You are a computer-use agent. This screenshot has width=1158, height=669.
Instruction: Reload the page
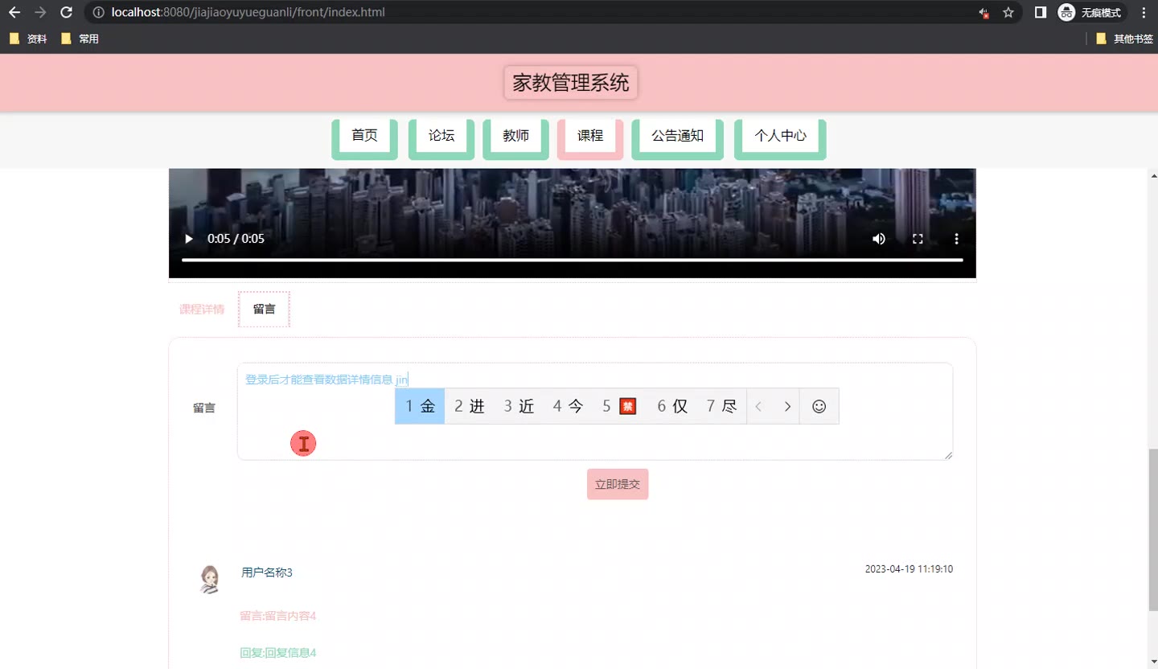[67, 12]
